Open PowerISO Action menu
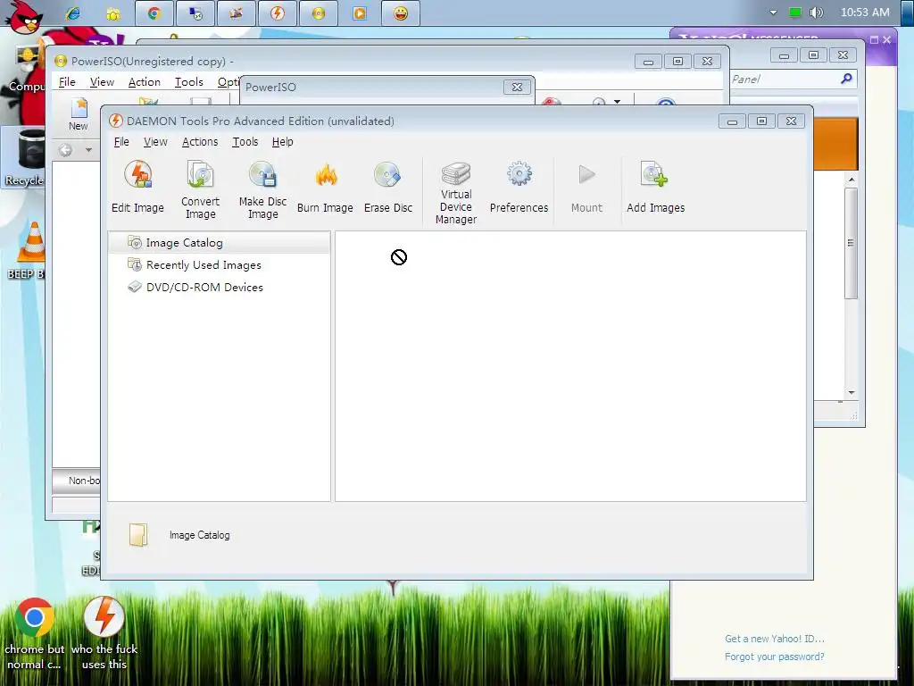Image resolution: width=914 pixels, height=686 pixels. (x=144, y=82)
